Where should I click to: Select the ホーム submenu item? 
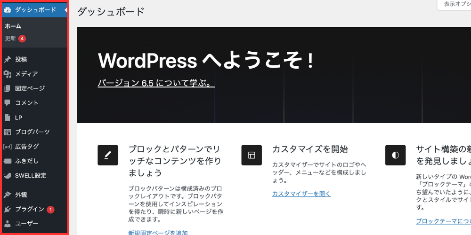13,26
